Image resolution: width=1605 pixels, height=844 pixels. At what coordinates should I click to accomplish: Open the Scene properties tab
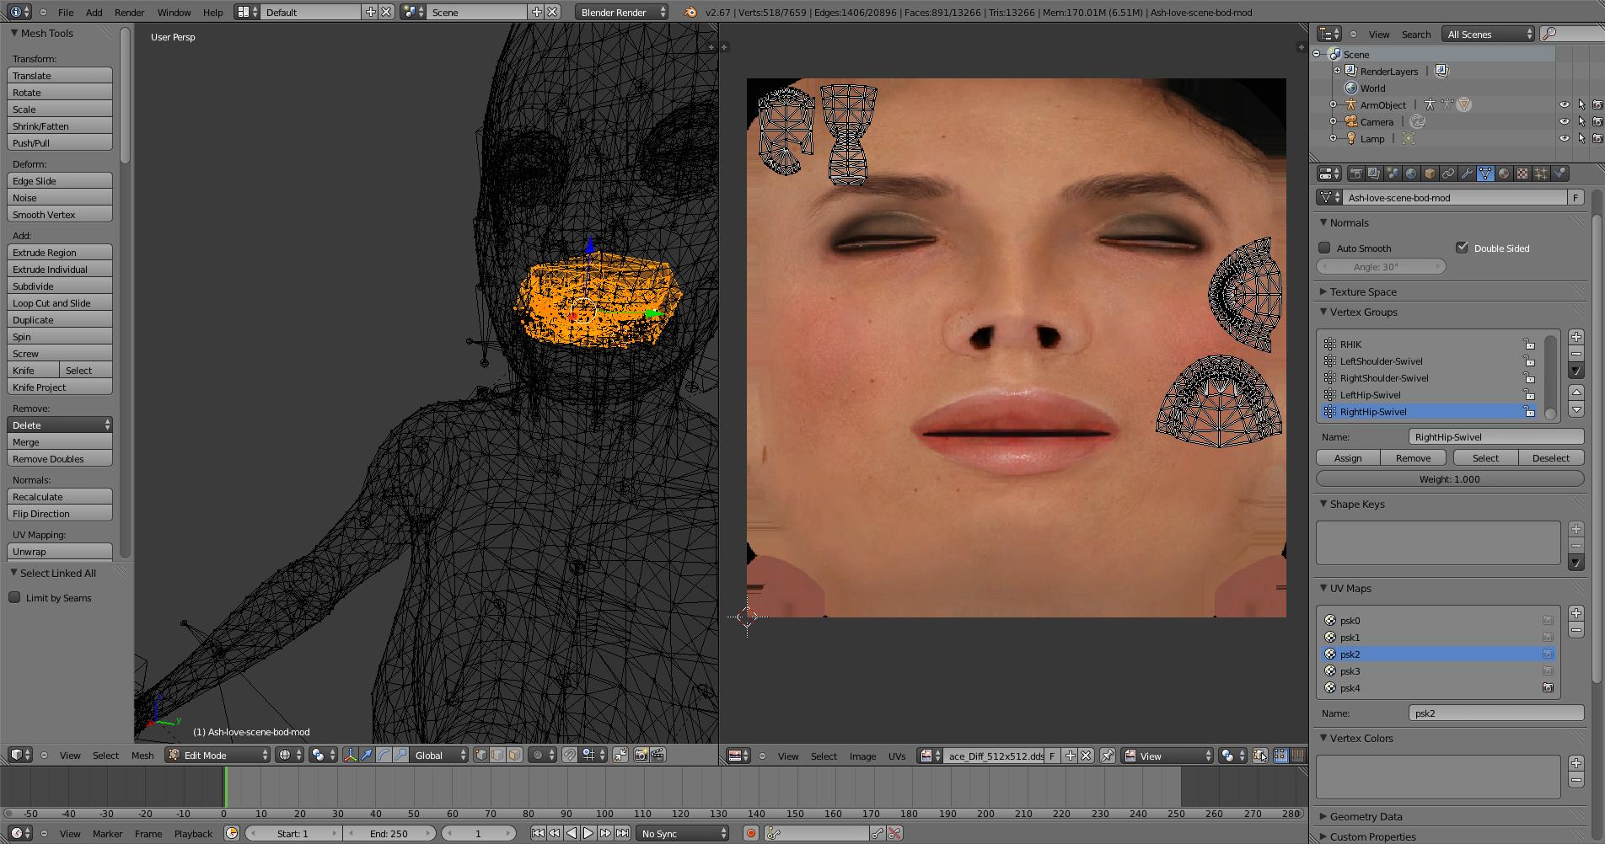pyautogui.click(x=1393, y=174)
